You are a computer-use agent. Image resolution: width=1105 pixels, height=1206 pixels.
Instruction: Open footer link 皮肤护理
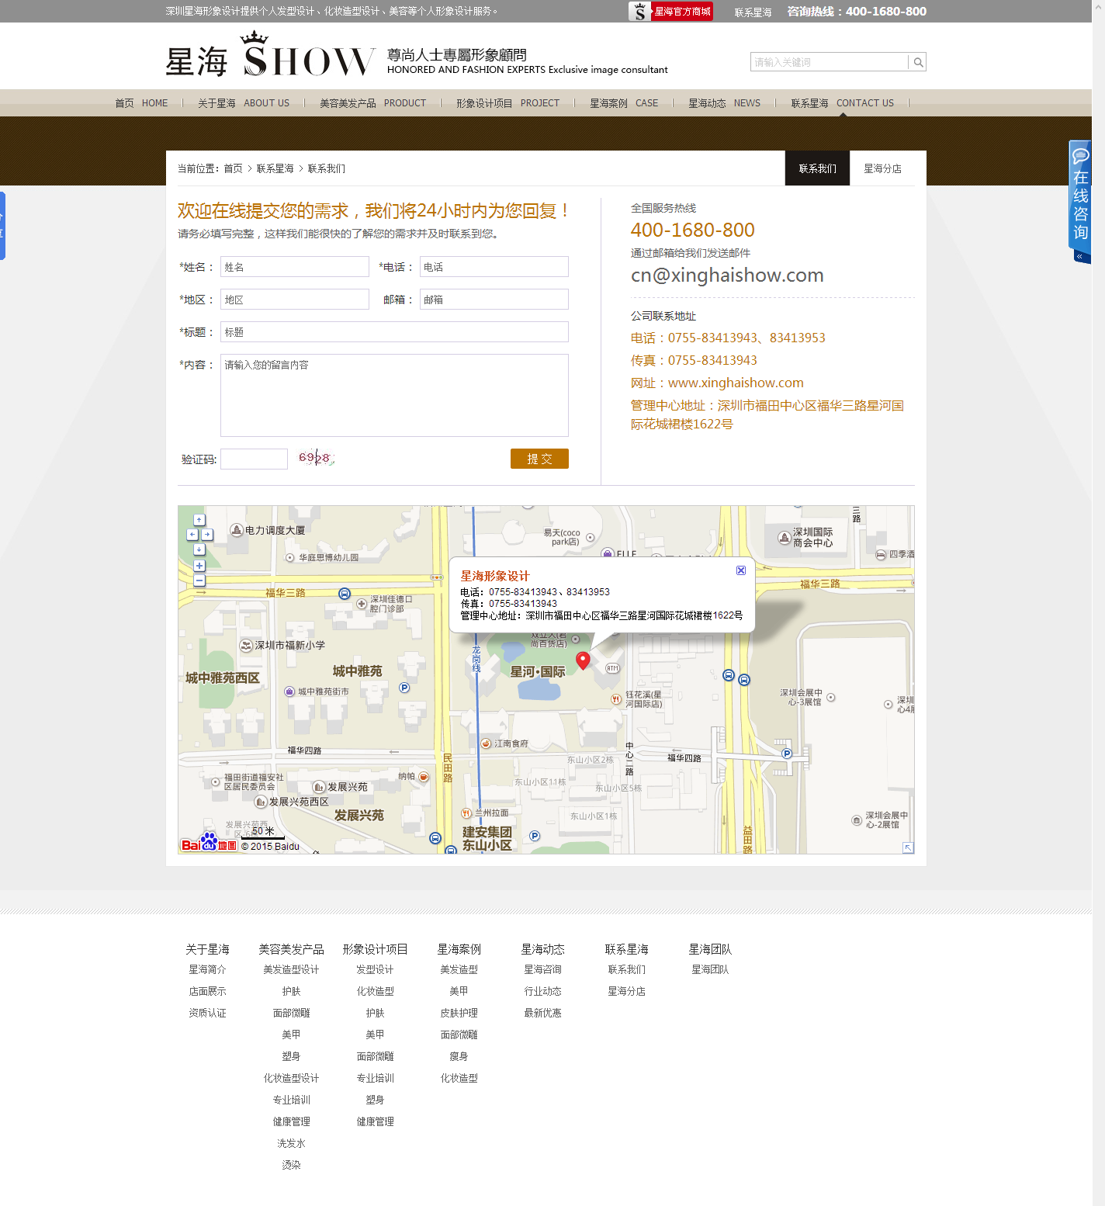[x=459, y=1013]
